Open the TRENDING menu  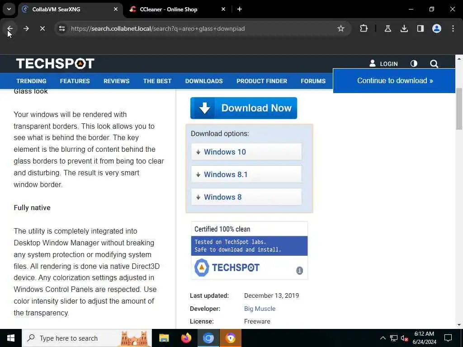click(x=31, y=81)
